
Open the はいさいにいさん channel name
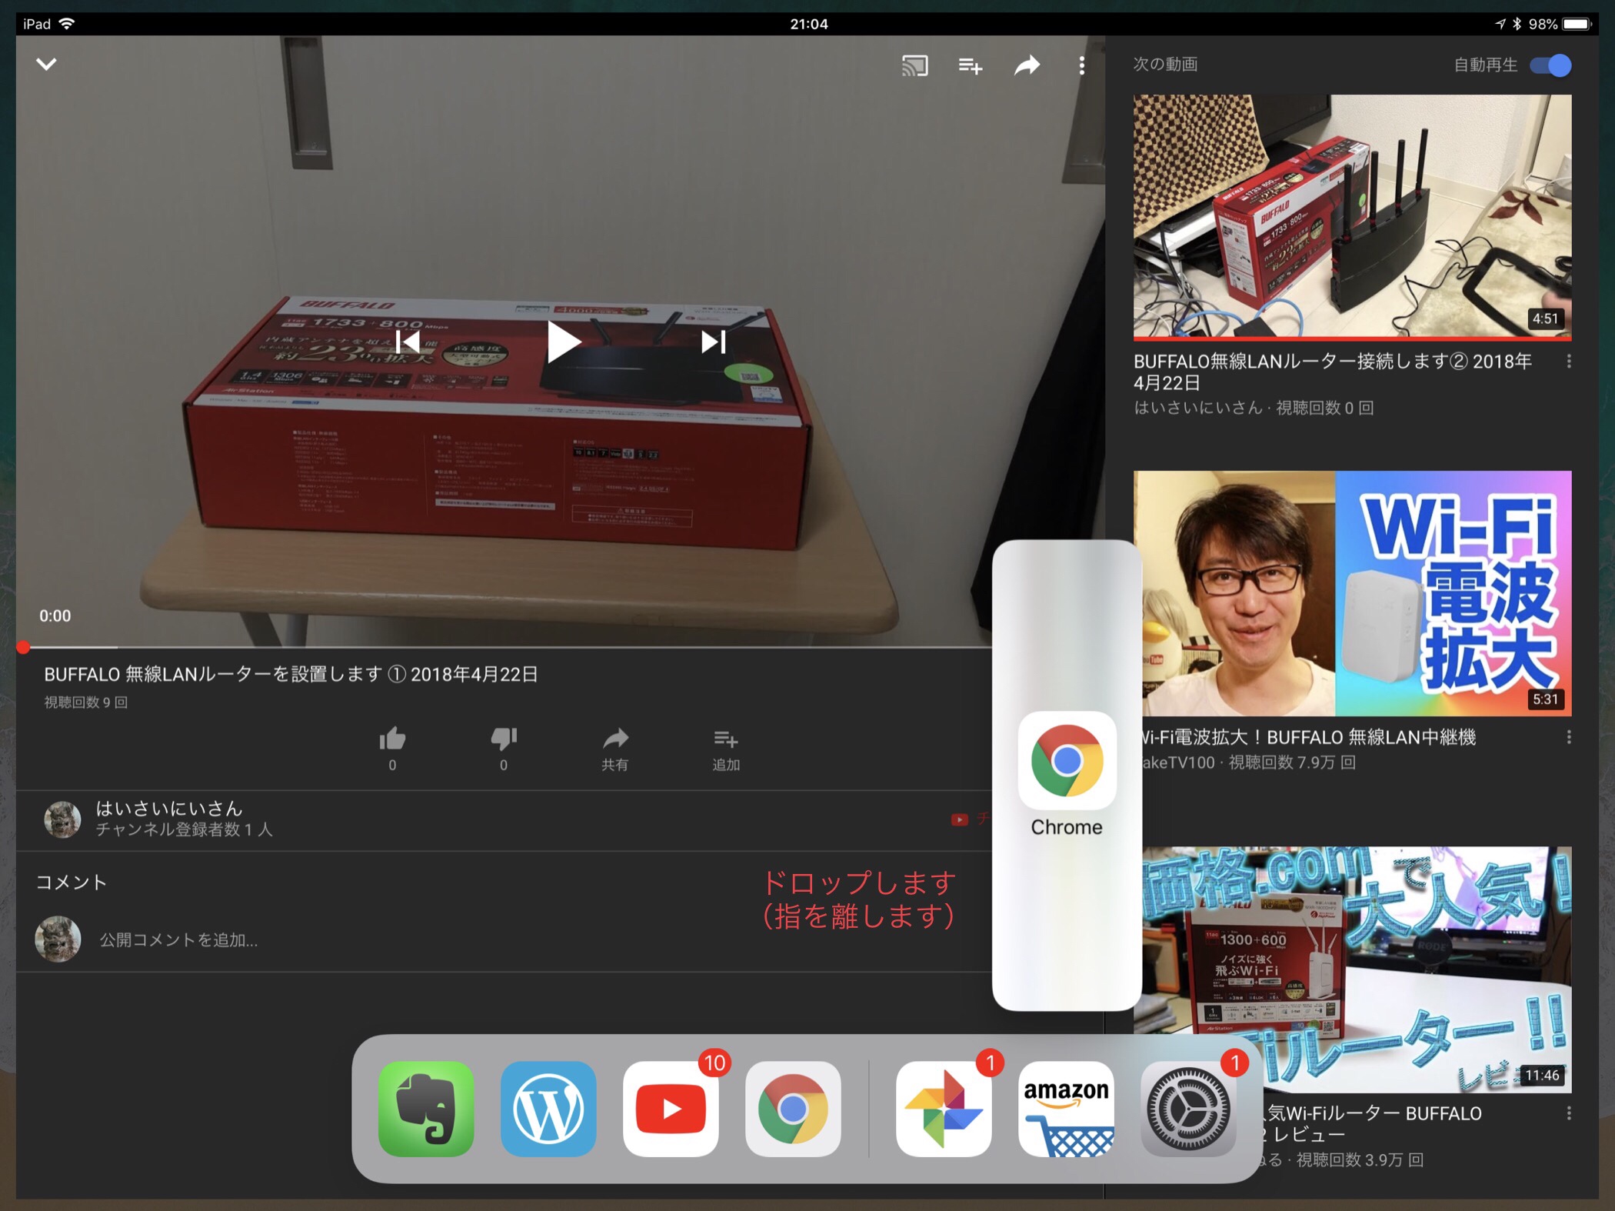coord(169,808)
